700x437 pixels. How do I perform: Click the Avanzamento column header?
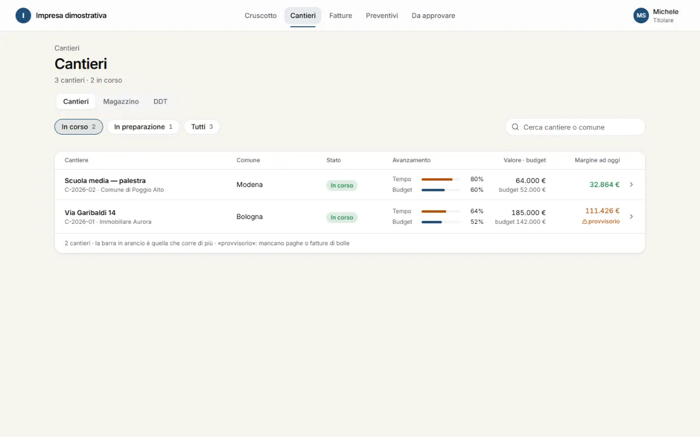tap(411, 160)
